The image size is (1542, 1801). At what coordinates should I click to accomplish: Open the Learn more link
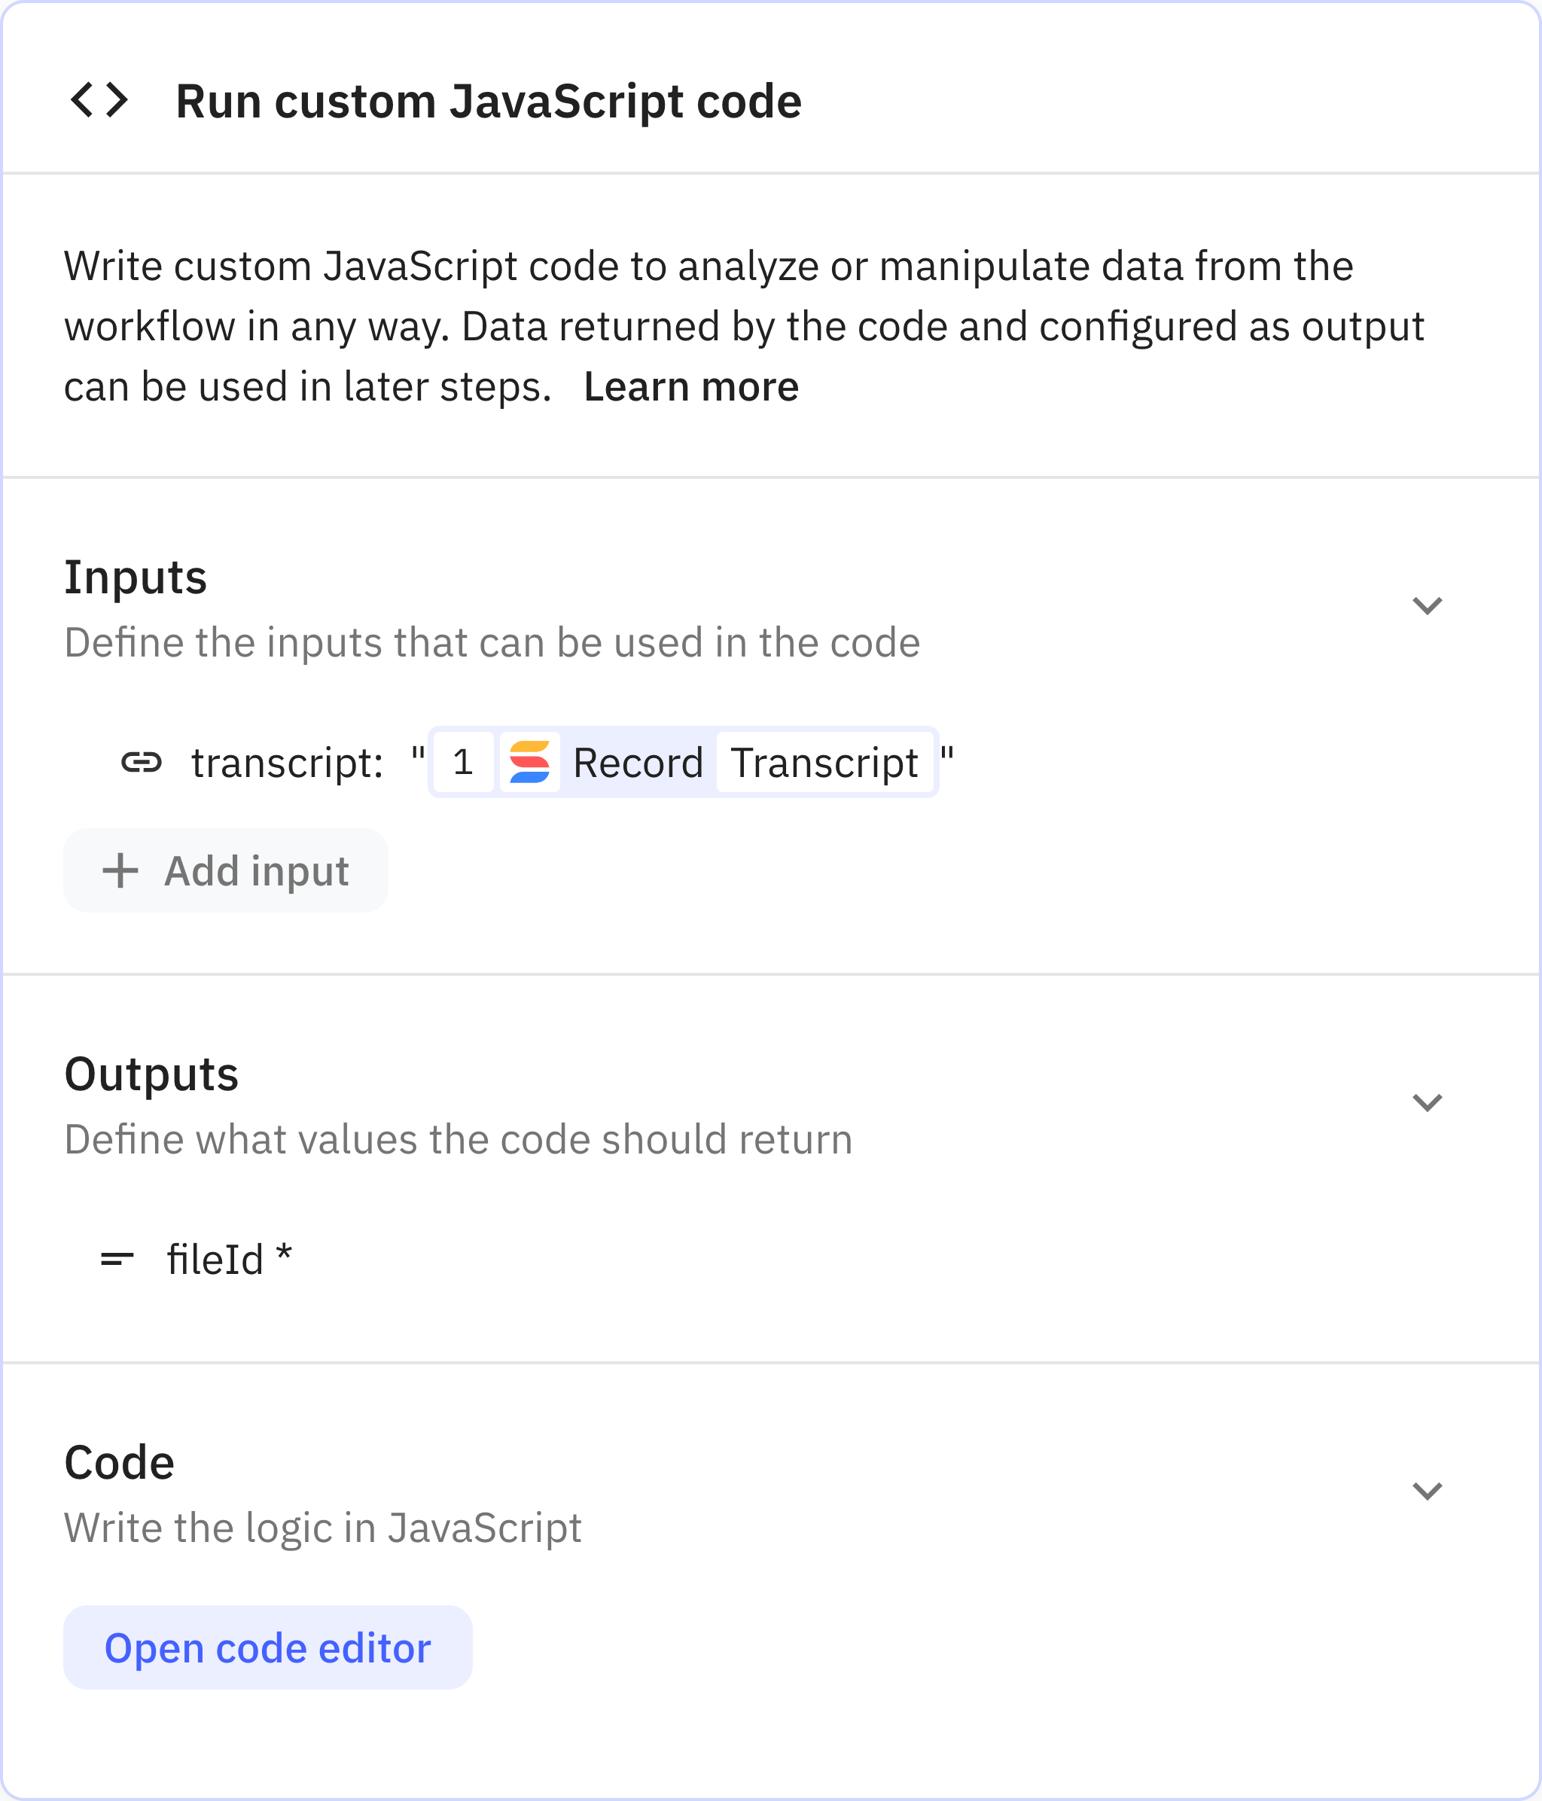pos(691,386)
